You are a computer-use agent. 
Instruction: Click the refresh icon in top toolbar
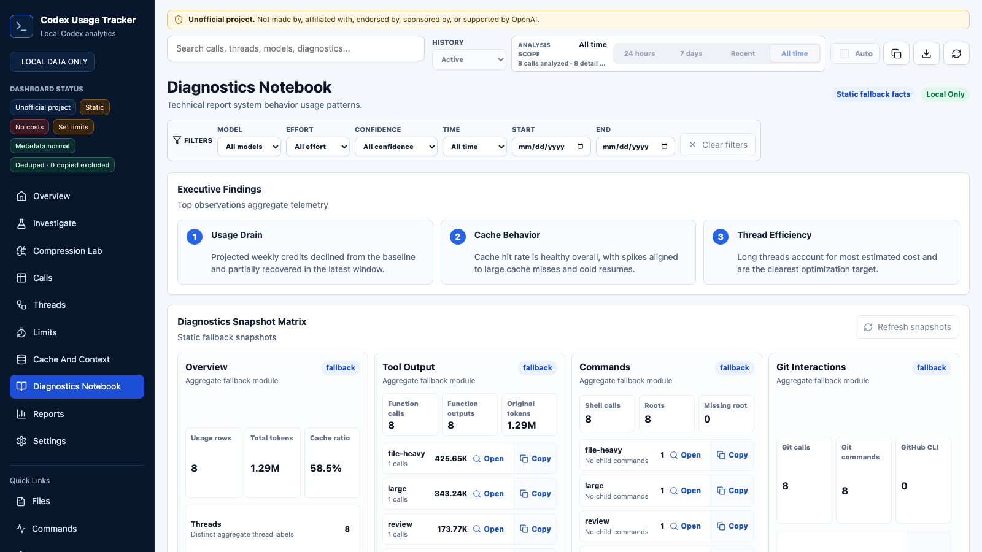point(956,53)
